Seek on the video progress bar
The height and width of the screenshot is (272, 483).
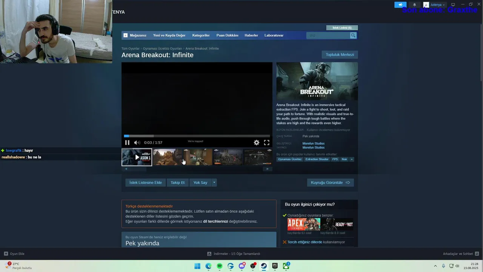click(x=197, y=136)
